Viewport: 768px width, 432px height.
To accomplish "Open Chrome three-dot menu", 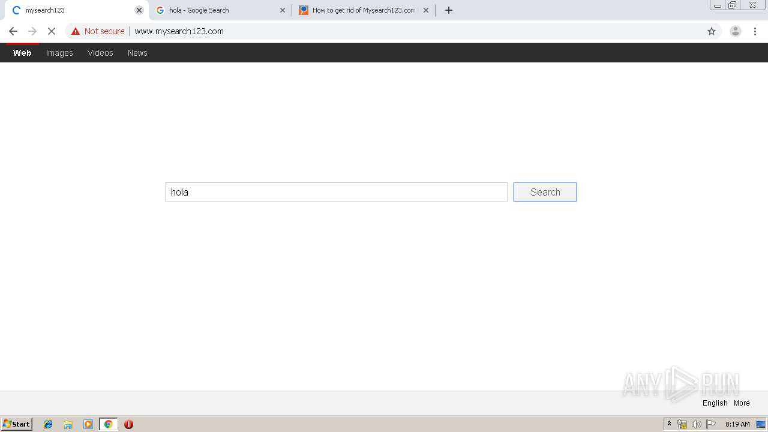I will pyautogui.click(x=755, y=31).
